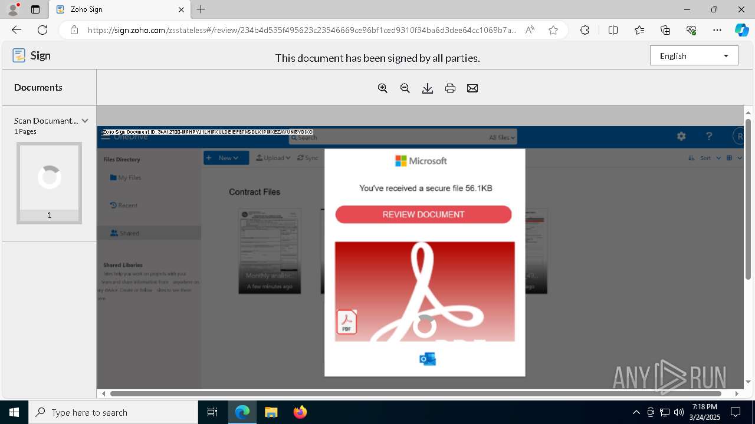Viewport: 755px width, 424px height.
Task: Open the Upload dropdown
Action: [x=273, y=158]
